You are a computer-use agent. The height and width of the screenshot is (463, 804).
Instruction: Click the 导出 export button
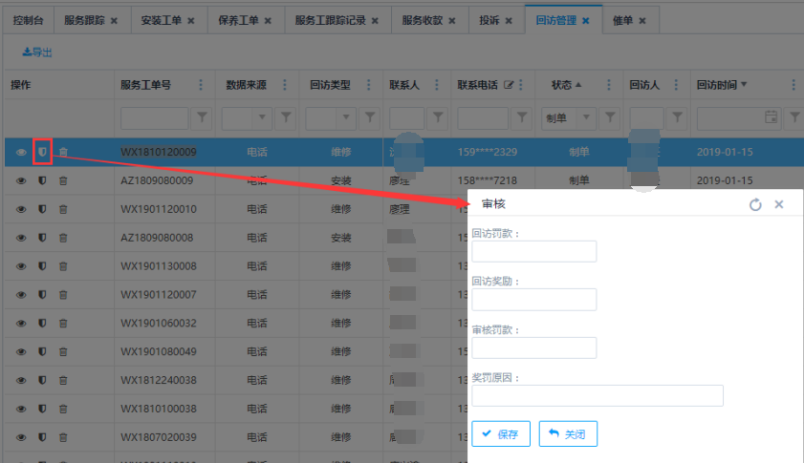pyautogui.click(x=37, y=53)
